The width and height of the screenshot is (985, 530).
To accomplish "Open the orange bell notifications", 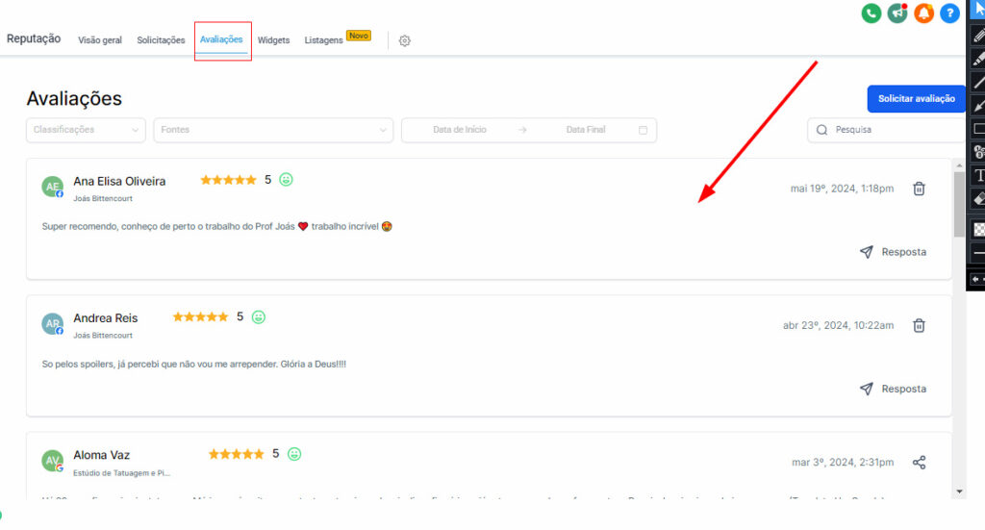I will (x=923, y=13).
